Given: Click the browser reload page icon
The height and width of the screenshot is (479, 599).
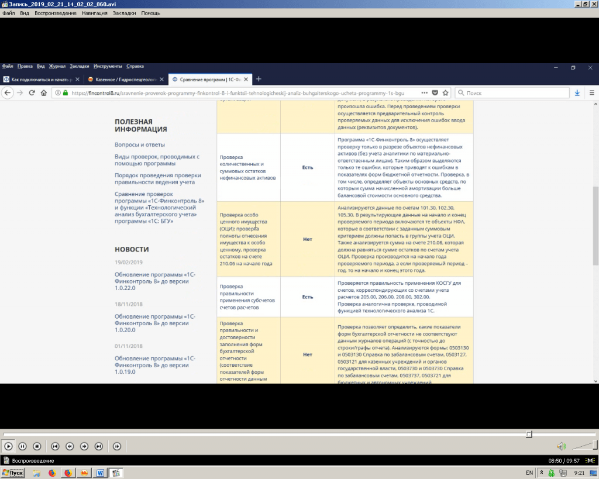Looking at the screenshot, I should tap(32, 92).
